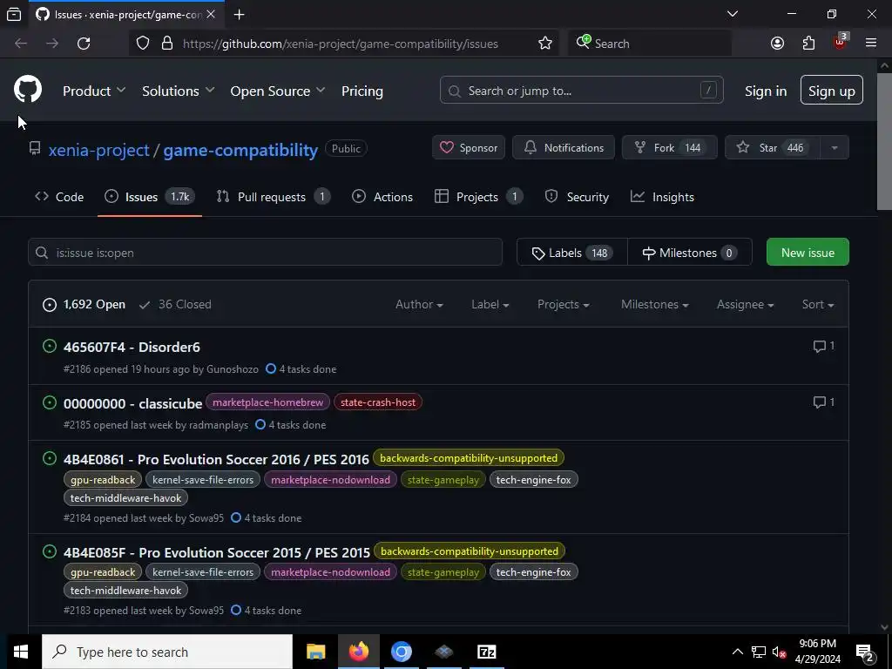This screenshot has width=892, height=669.
Task: Open comments on classicube issue
Action: pos(824,402)
